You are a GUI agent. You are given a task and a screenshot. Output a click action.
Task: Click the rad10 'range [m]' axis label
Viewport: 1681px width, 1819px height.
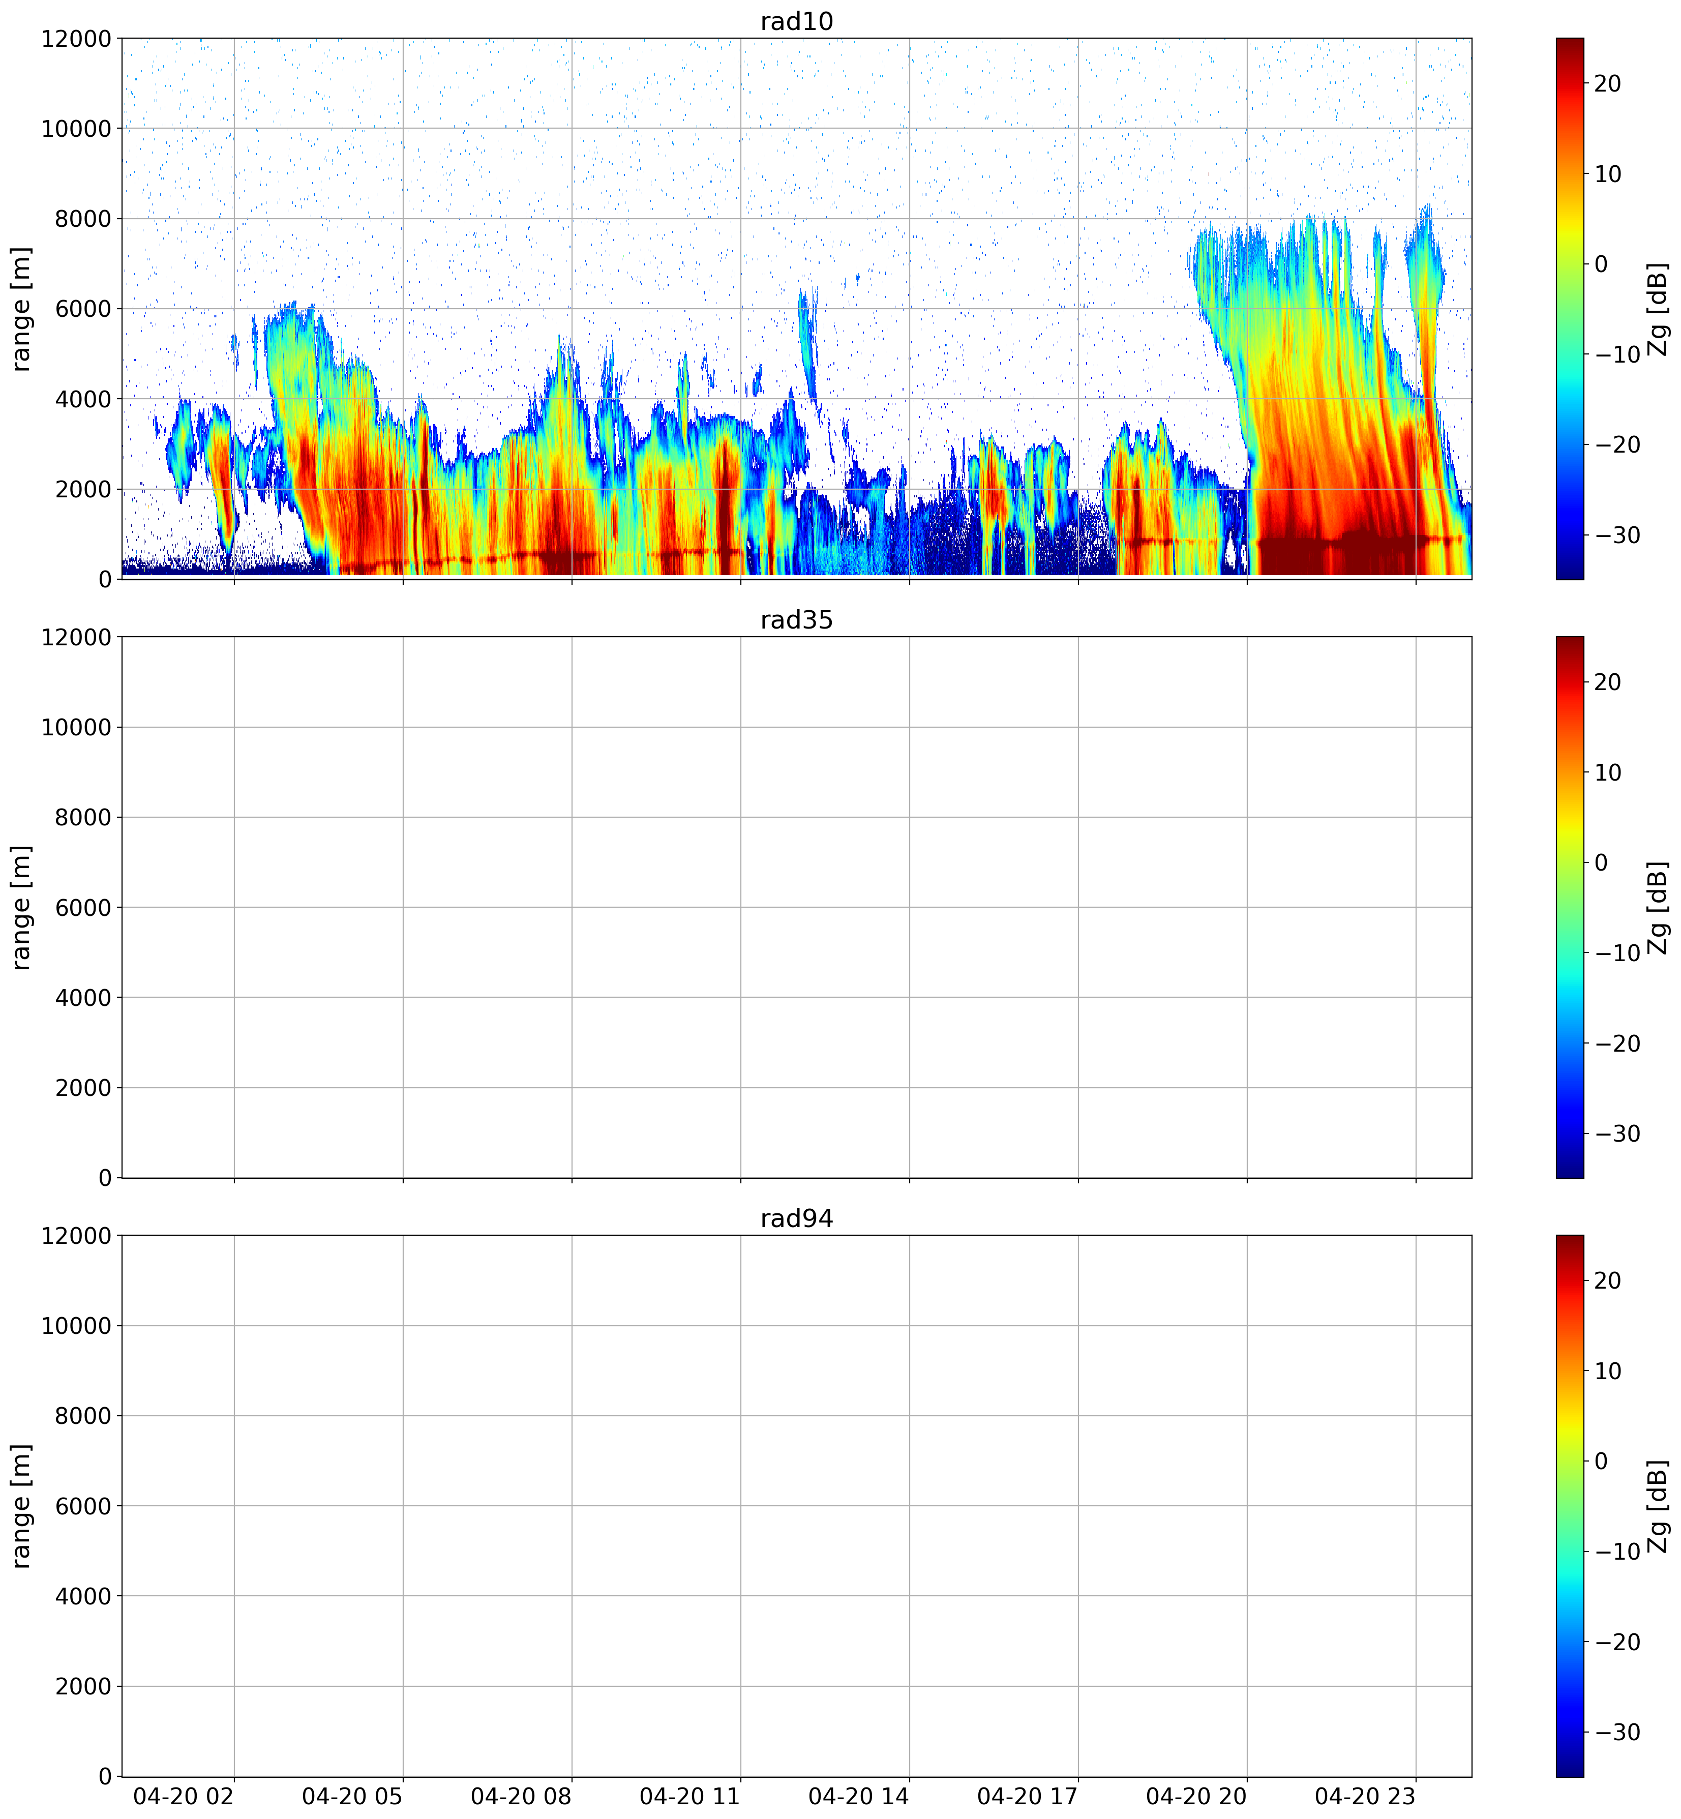click(20, 308)
